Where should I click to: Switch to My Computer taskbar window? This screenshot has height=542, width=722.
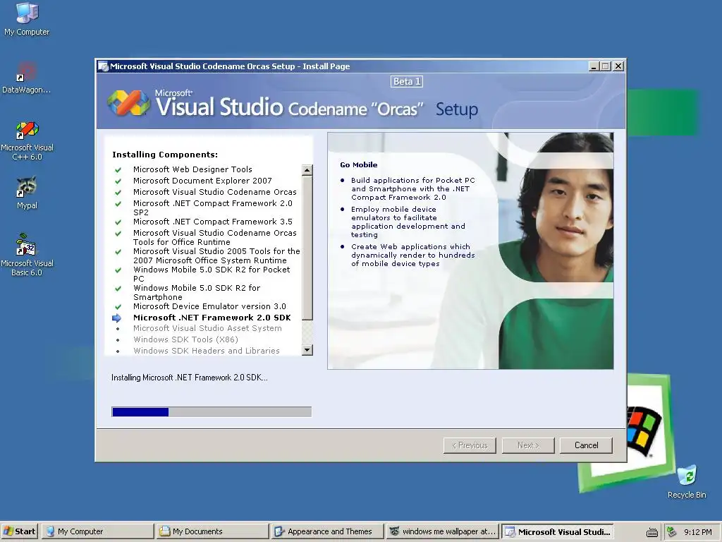click(97, 531)
